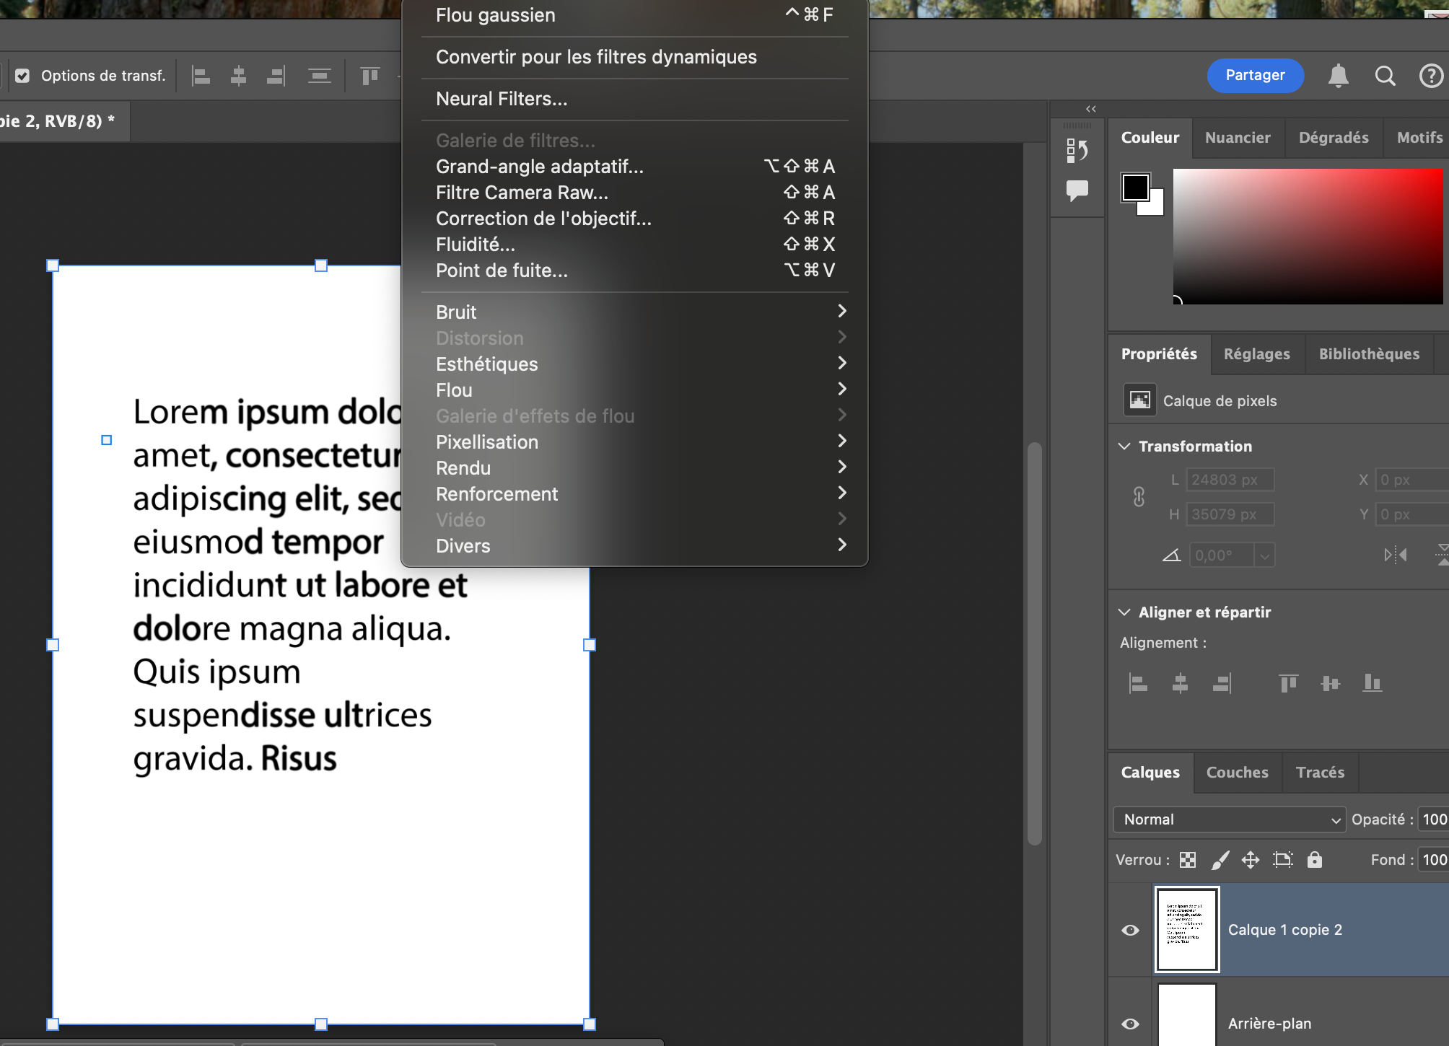
Task: Toggle the Options de transf. checkbox
Action: [x=22, y=76]
